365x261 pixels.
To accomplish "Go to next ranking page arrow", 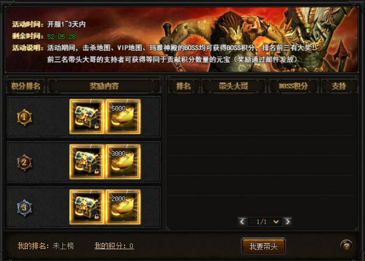I will click(x=288, y=222).
